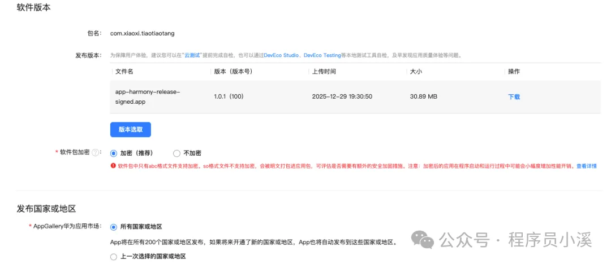Open the DevEco Testing link
Screen dimensions: 611x264
tap(322, 55)
